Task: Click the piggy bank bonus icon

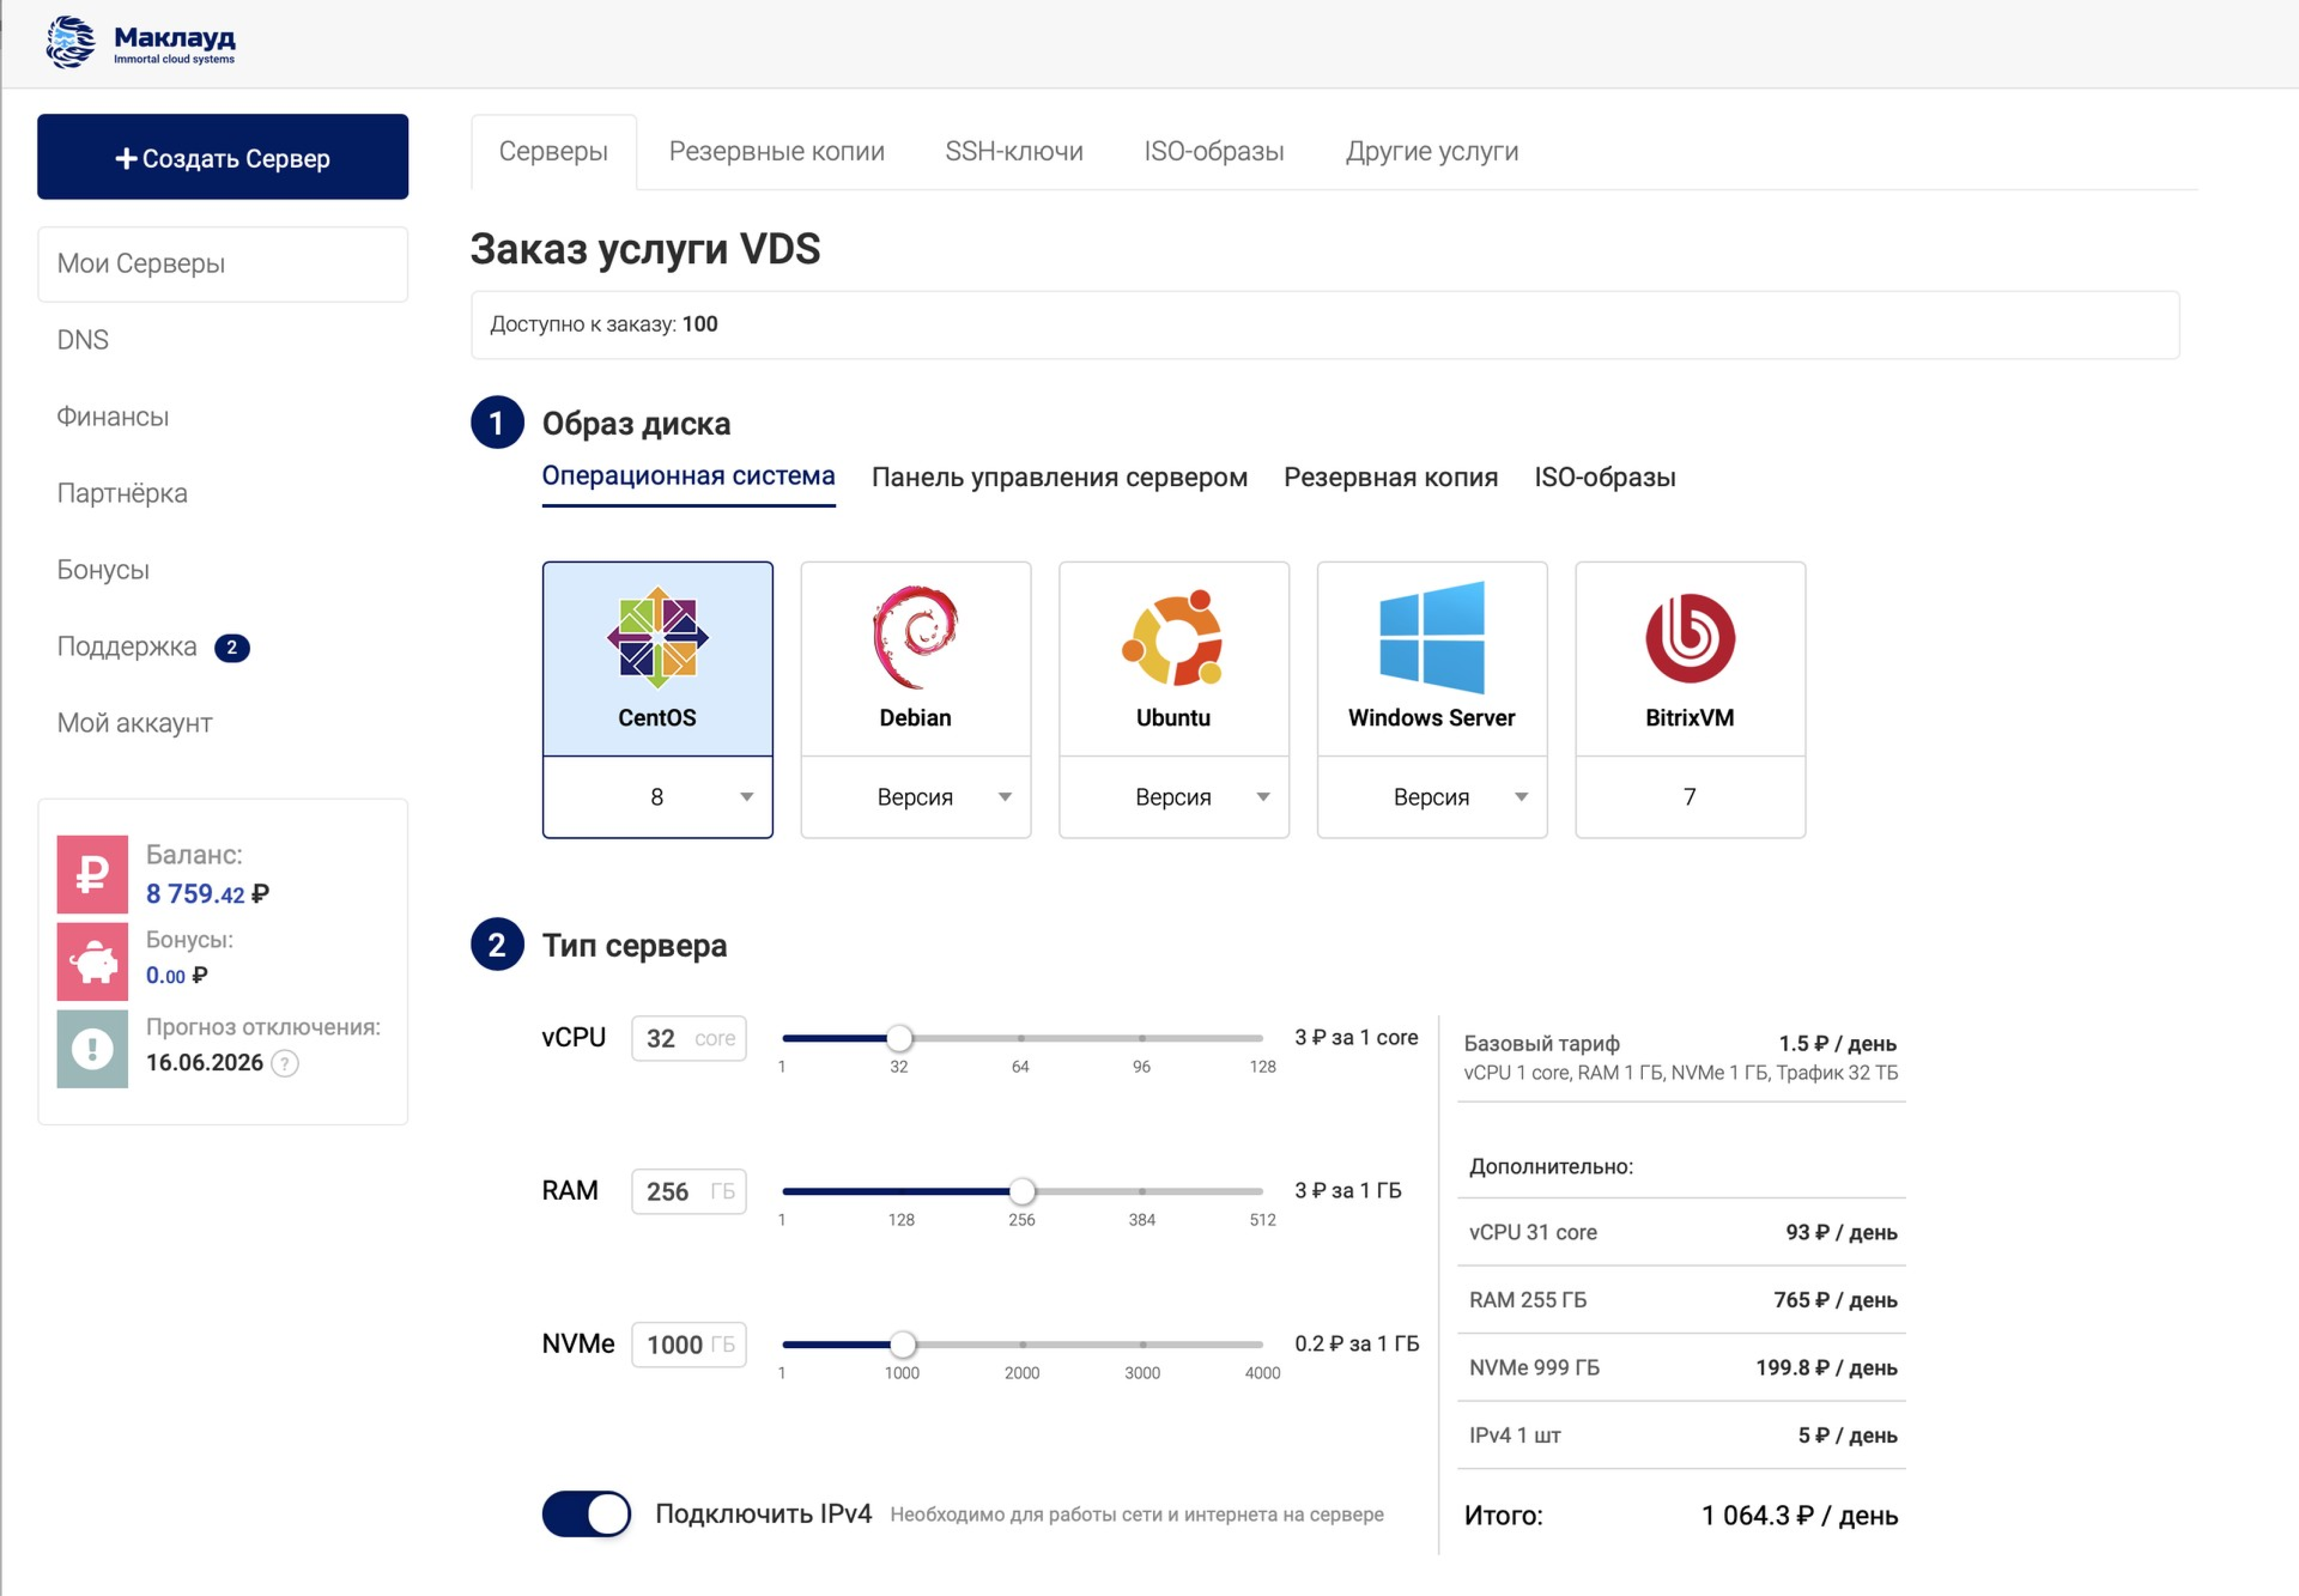Action: tap(92, 962)
